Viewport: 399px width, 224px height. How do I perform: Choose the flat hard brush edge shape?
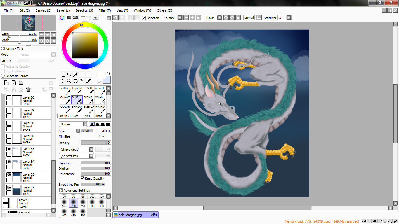click(108, 124)
